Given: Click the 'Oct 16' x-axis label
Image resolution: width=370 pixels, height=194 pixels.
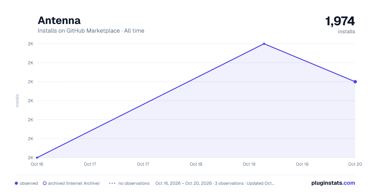Looking at the screenshot, I should [x=37, y=164].
